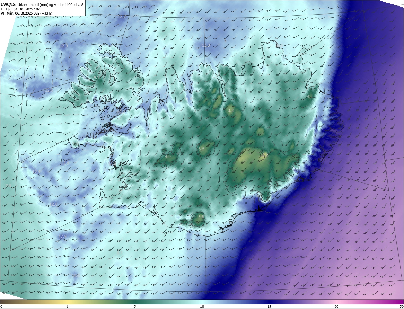404x309 pixels.
Task: Click the '12.6' label west of Reykjanes peninsula
Action: pyautogui.click(x=54, y=204)
